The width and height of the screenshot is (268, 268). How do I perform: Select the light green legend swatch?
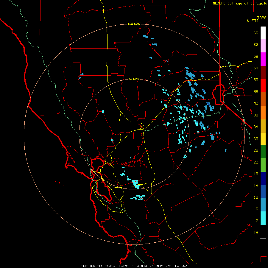click(x=263, y=165)
